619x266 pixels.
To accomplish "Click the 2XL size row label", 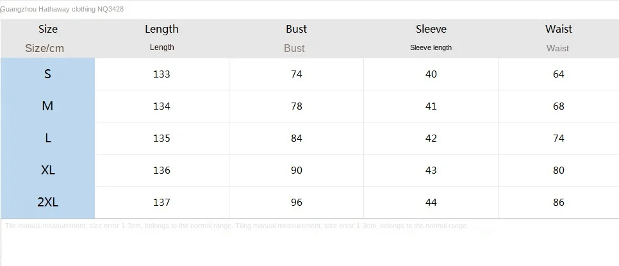I will click(x=47, y=202).
